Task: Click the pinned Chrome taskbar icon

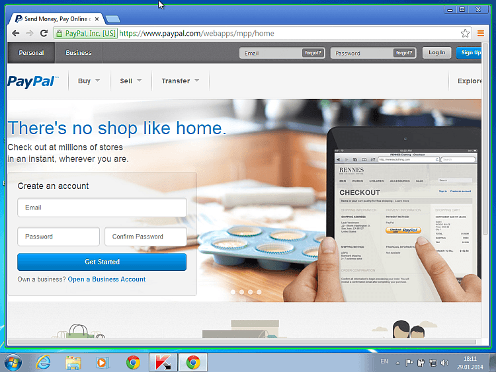Action: (133, 362)
